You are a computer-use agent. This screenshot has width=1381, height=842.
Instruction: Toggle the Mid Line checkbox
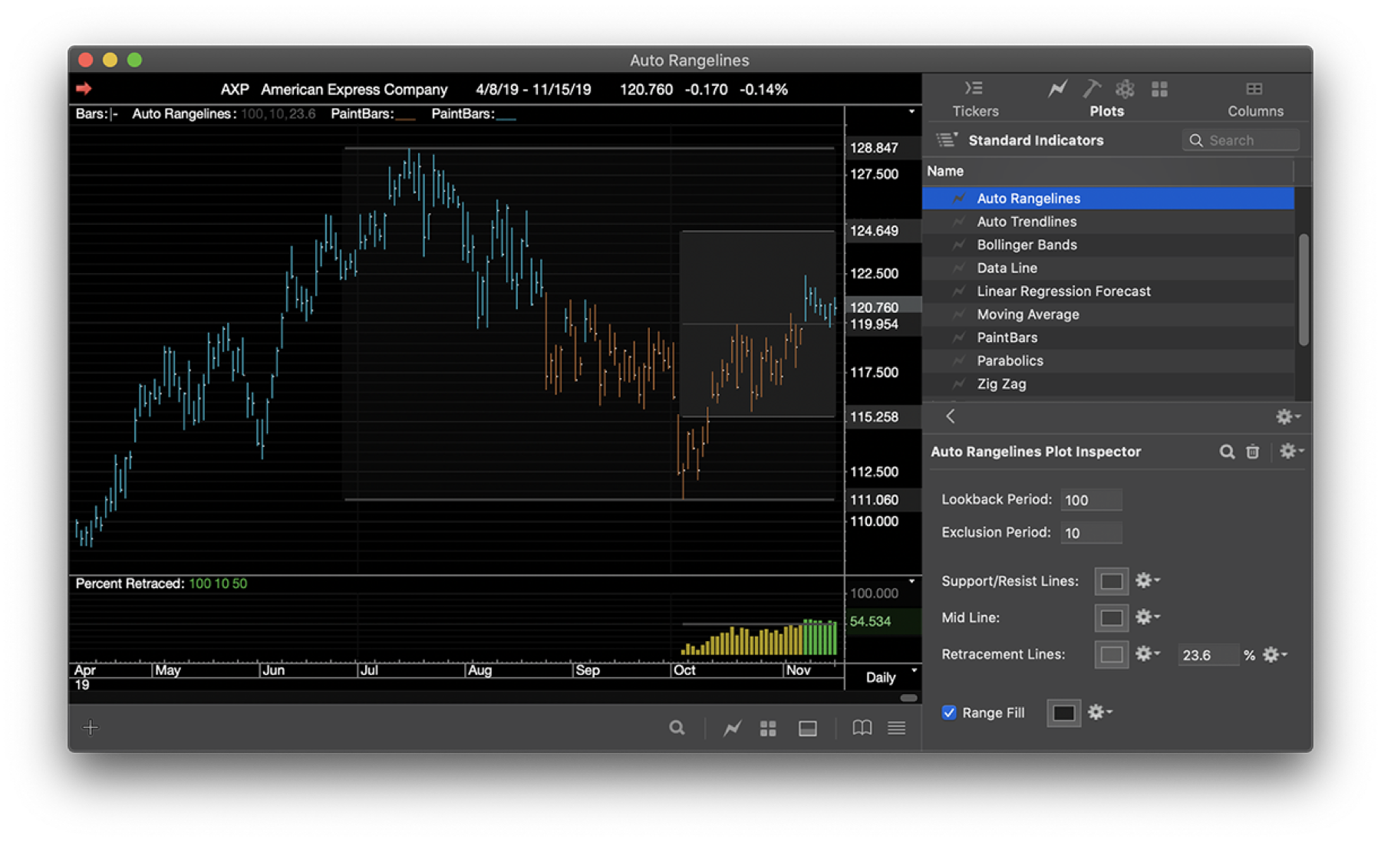click(1111, 617)
